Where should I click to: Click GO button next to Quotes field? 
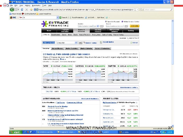101,26
